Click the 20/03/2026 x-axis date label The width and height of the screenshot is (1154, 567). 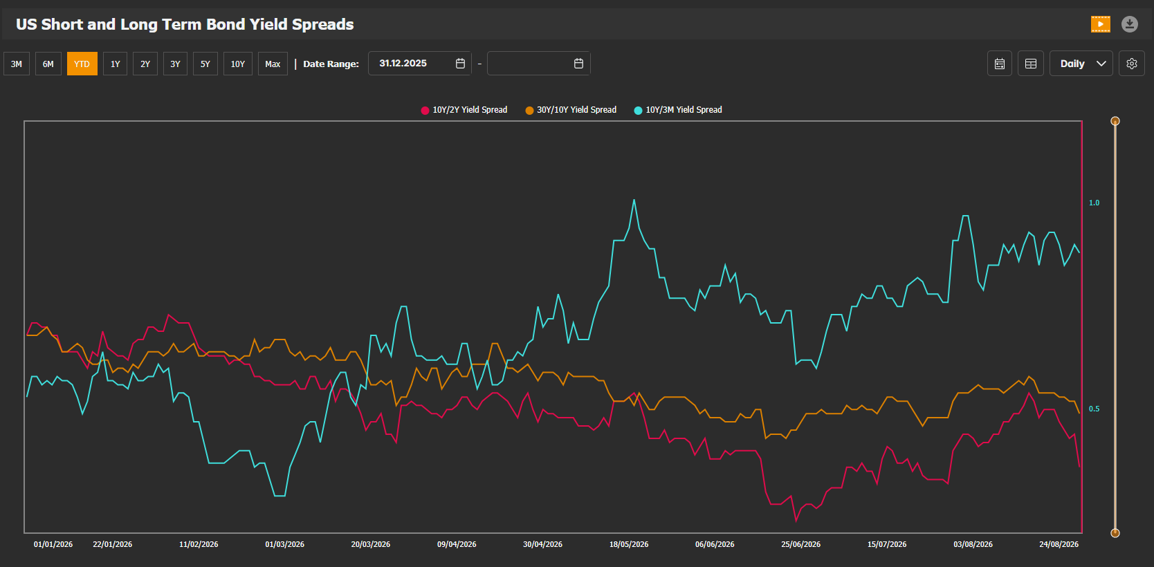pyautogui.click(x=371, y=545)
